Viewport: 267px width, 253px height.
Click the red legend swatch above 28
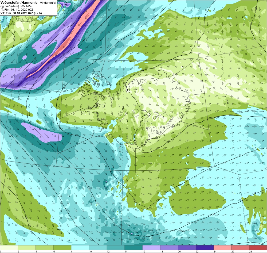pyautogui.click(x=258, y=248)
